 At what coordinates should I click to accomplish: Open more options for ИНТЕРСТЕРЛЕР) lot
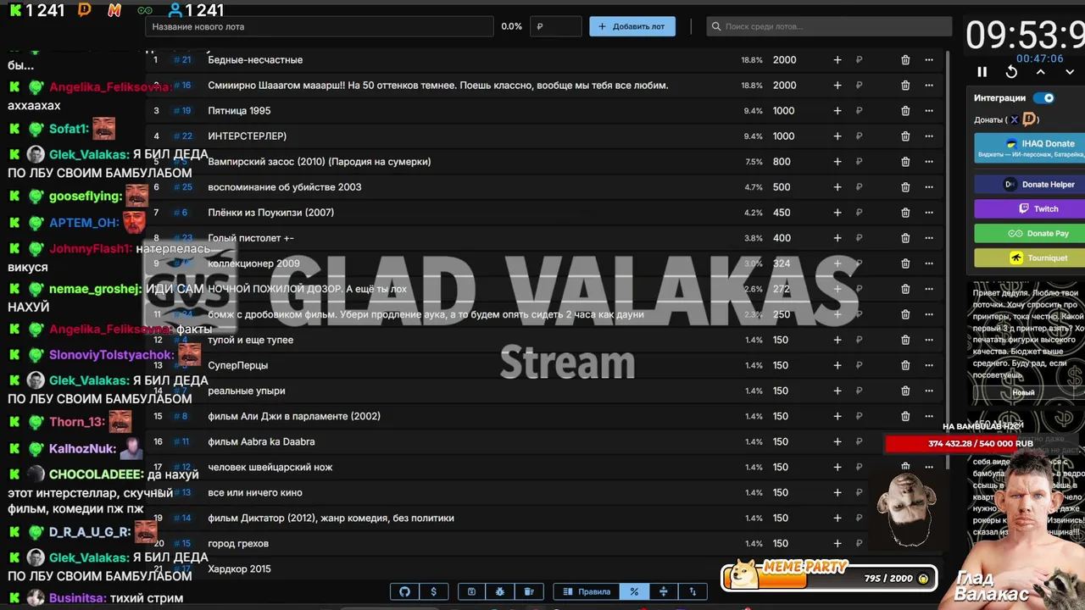[x=929, y=136]
